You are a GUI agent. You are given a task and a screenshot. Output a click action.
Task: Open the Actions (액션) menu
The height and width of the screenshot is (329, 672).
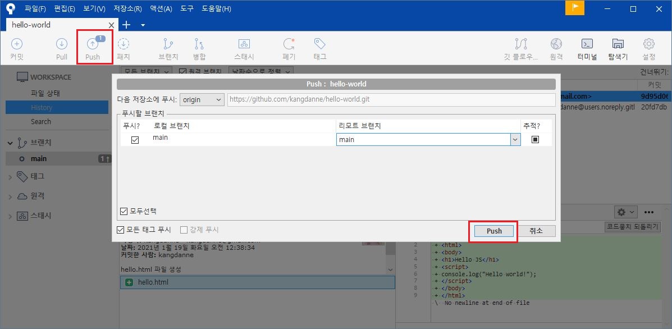click(x=161, y=8)
